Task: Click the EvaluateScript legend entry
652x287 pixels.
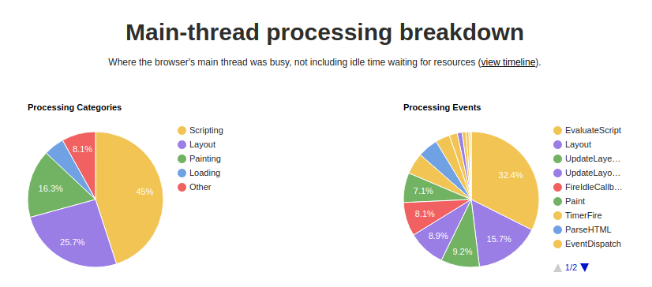Action: 587,130
